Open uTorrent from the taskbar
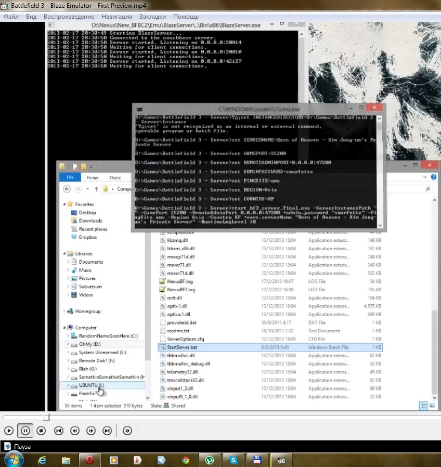 [210, 460]
